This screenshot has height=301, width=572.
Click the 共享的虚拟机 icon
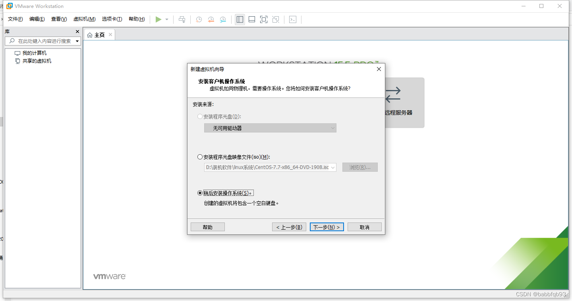point(17,61)
